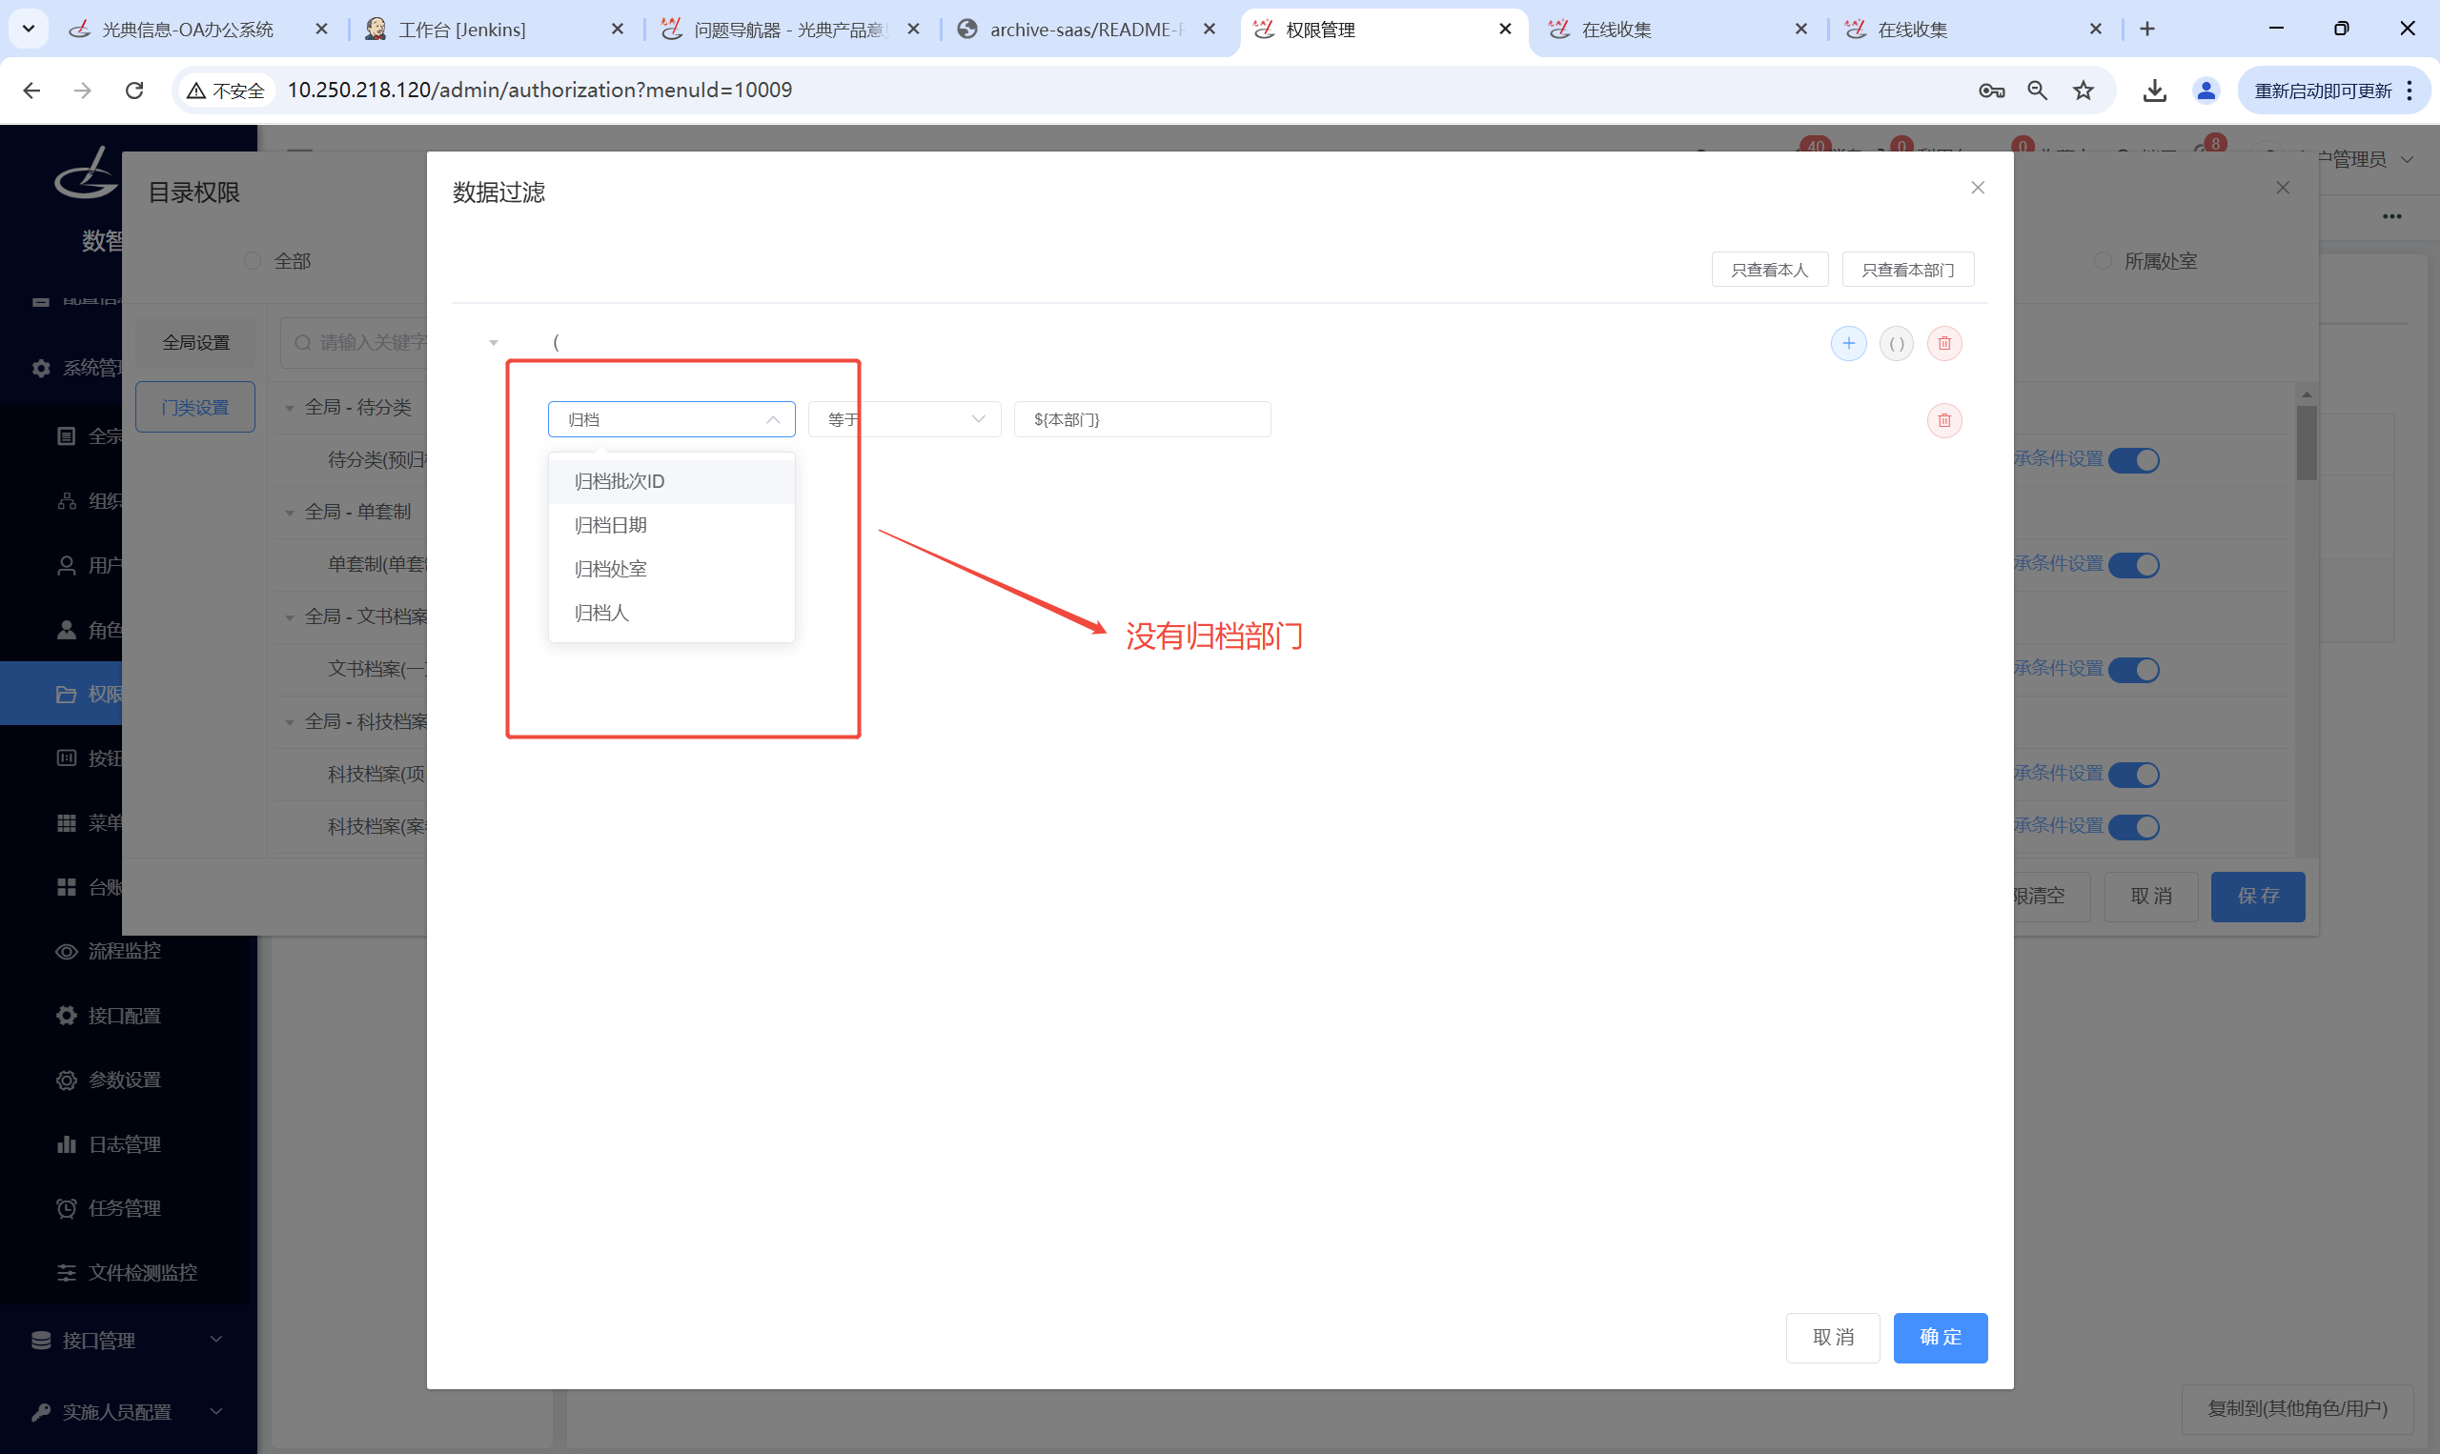The height and width of the screenshot is (1454, 2440).
Task: Confirm the filter with 确定
Action: [1941, 1338]
